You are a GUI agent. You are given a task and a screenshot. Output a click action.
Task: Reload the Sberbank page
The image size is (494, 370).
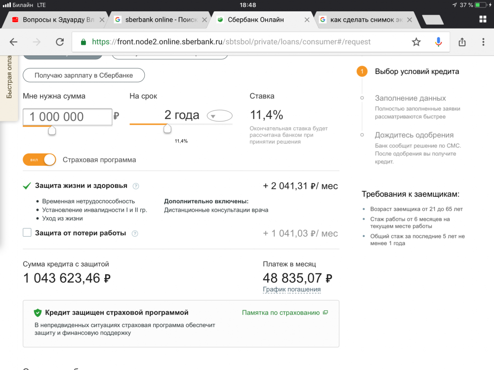(x=60, y=42)
